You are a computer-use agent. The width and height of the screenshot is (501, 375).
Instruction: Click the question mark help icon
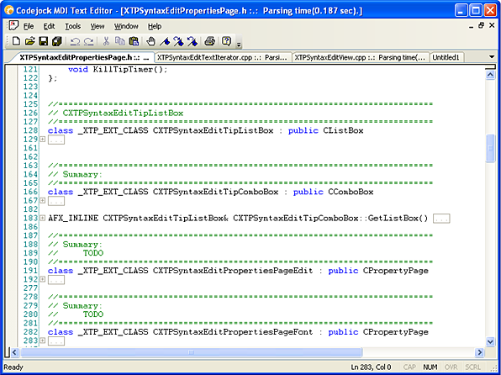pyautogui.click(x=226, y=41)
